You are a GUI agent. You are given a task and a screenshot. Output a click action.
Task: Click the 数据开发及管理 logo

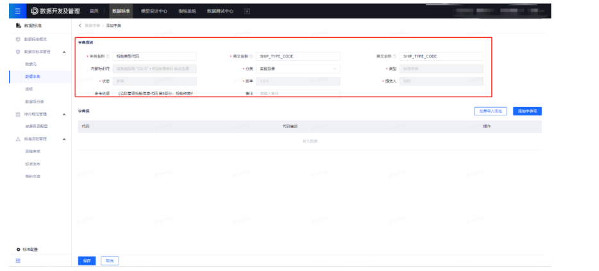55,11
